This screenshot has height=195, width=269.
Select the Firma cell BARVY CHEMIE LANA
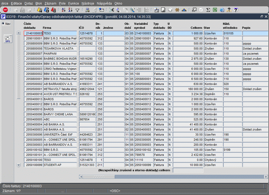click(60, 114)
